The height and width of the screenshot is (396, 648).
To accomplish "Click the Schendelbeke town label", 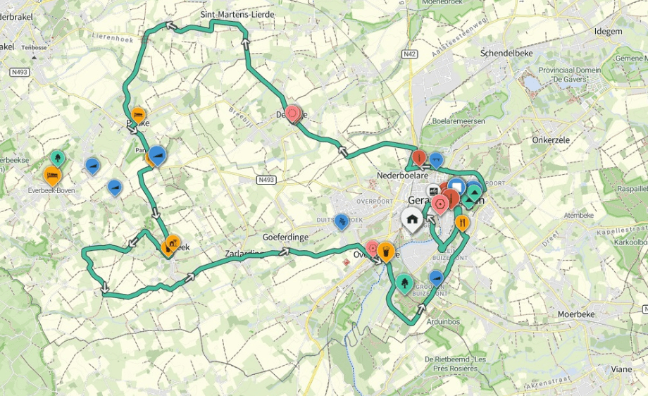I will (506, 54).
